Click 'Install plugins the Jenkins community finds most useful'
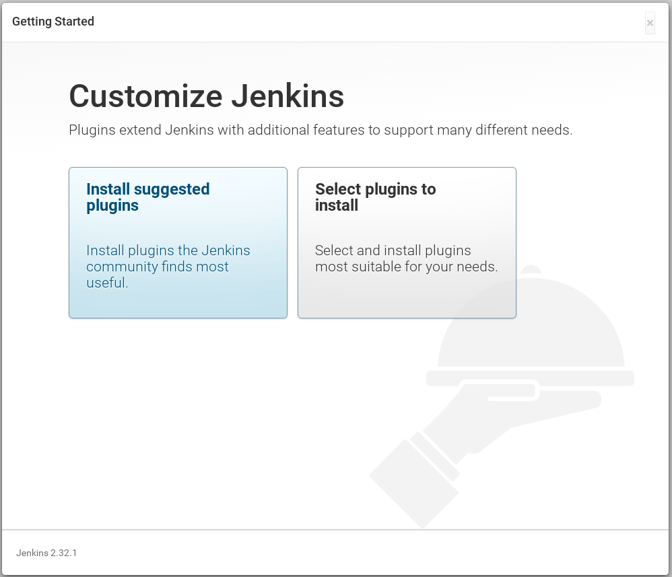Screen dimensions: 672x577 168,266
